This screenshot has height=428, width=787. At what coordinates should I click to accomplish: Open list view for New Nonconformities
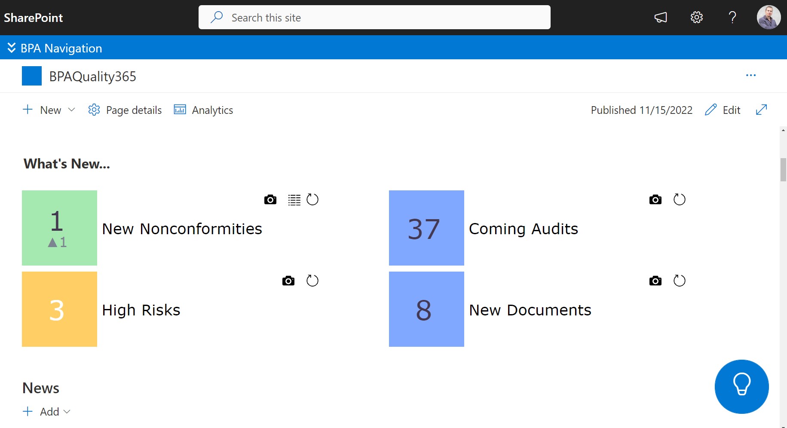pyautogui.click(x=294, y=200)
